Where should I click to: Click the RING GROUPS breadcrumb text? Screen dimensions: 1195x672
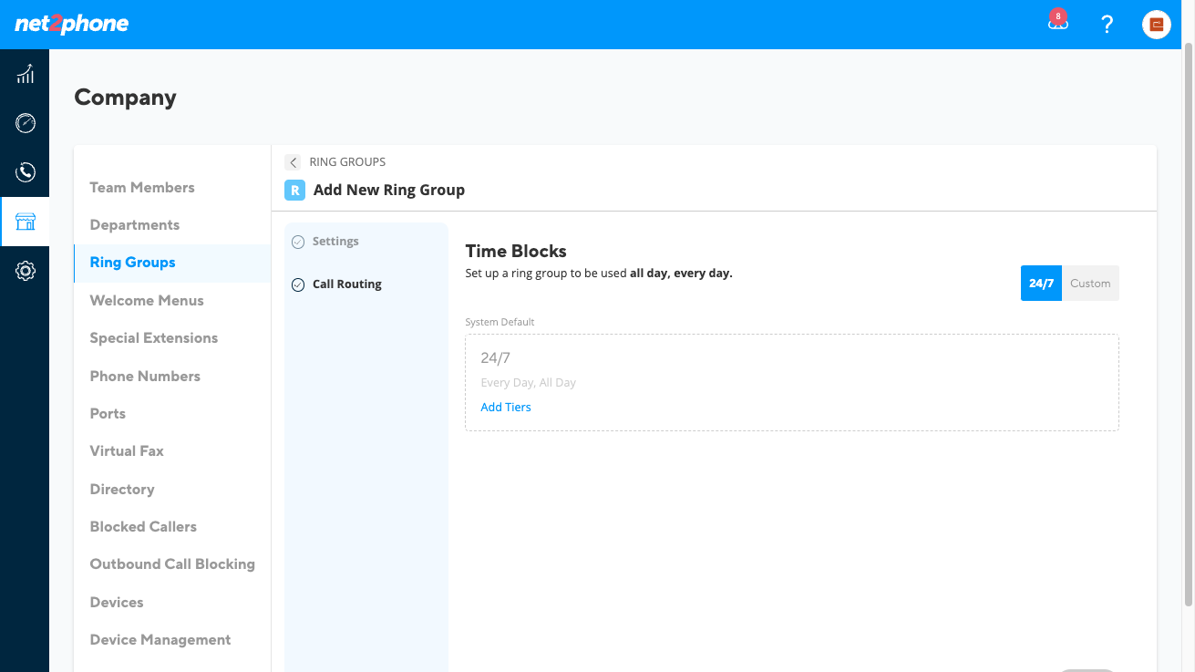point(347,162)
